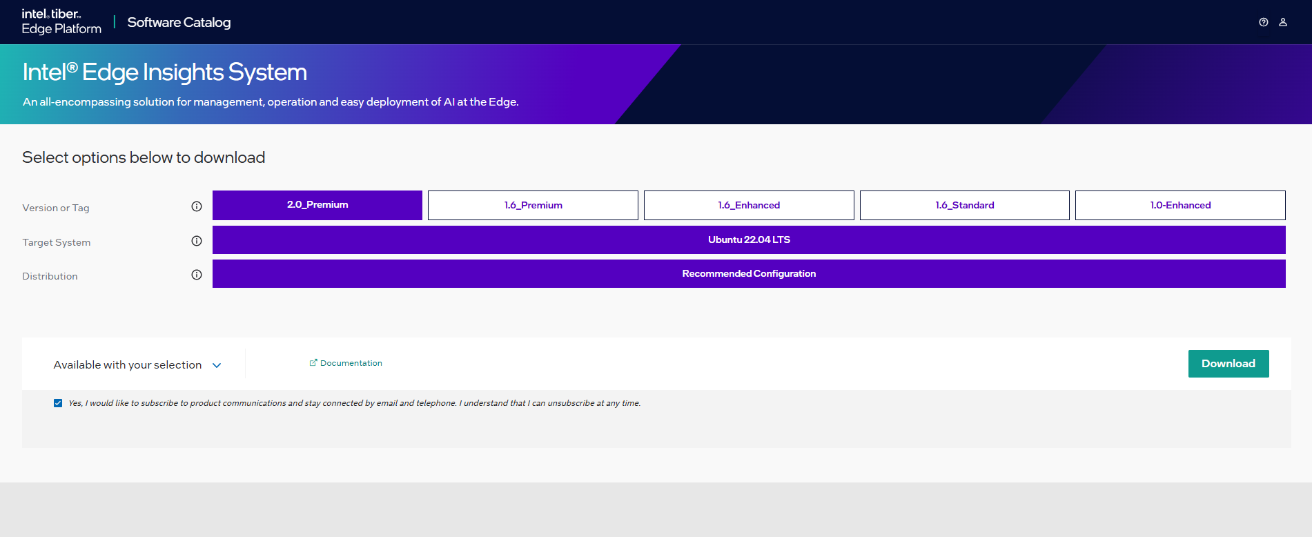Click the Distribution label
This screenshot has height=537, width=1312.
point(50,276)
